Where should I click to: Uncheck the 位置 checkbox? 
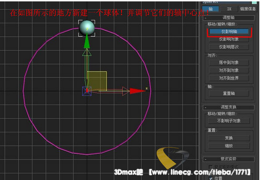coord(211,178)
